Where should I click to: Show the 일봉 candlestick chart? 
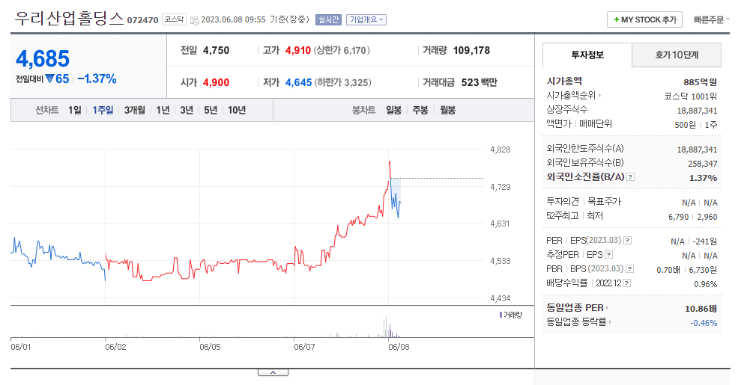(394, 110)
